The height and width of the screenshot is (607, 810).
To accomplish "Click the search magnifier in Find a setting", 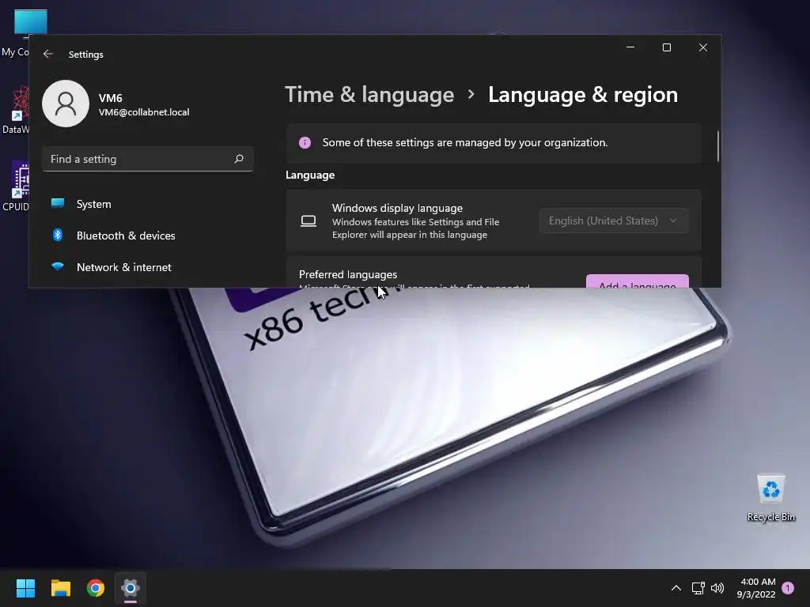I will pos(239,158).
